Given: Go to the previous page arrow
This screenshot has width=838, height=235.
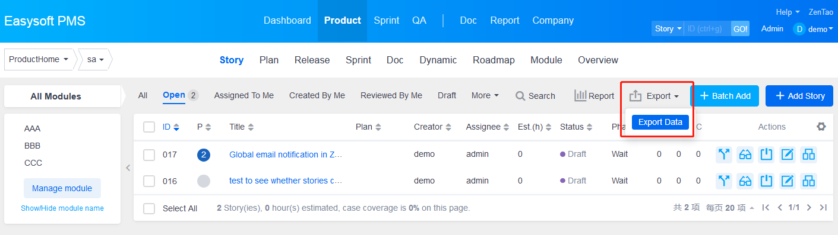Looking at the screenshot, I should [x=780, y=208].
